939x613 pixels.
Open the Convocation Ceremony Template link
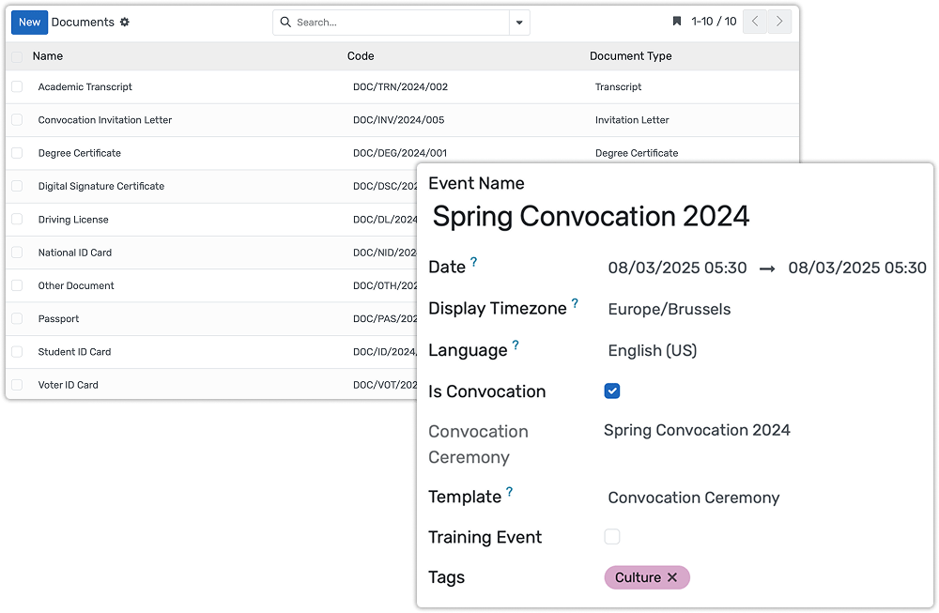click(x=693, y=498)
